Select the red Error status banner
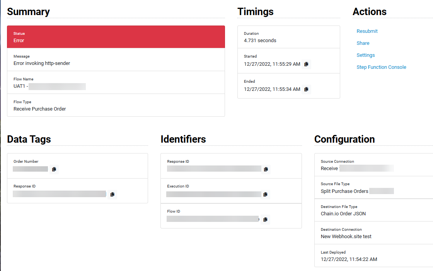433x271 pixels. (x=116, y=37)
